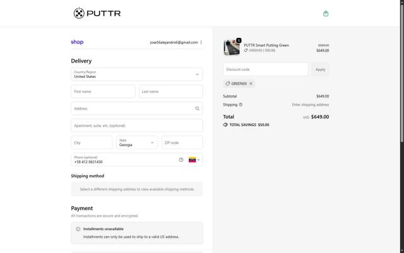Click the Apply discount button
The width and height of the screenshot is (404, 253).
[x=320, y=70]
